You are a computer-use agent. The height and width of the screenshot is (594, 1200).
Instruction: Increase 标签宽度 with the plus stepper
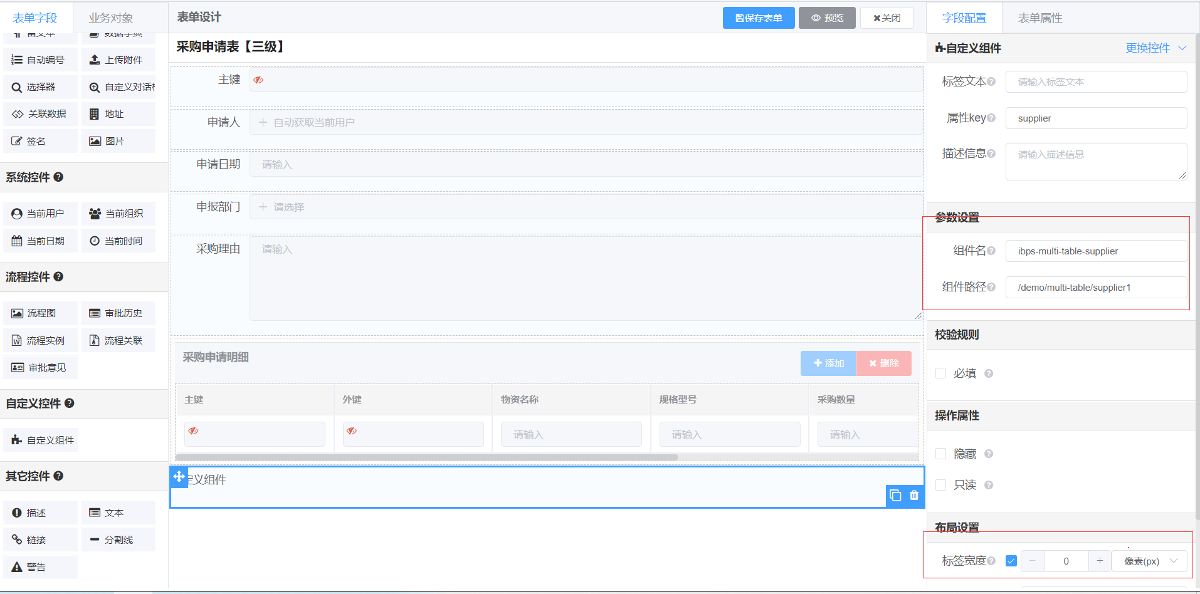tap(1100, 561)
